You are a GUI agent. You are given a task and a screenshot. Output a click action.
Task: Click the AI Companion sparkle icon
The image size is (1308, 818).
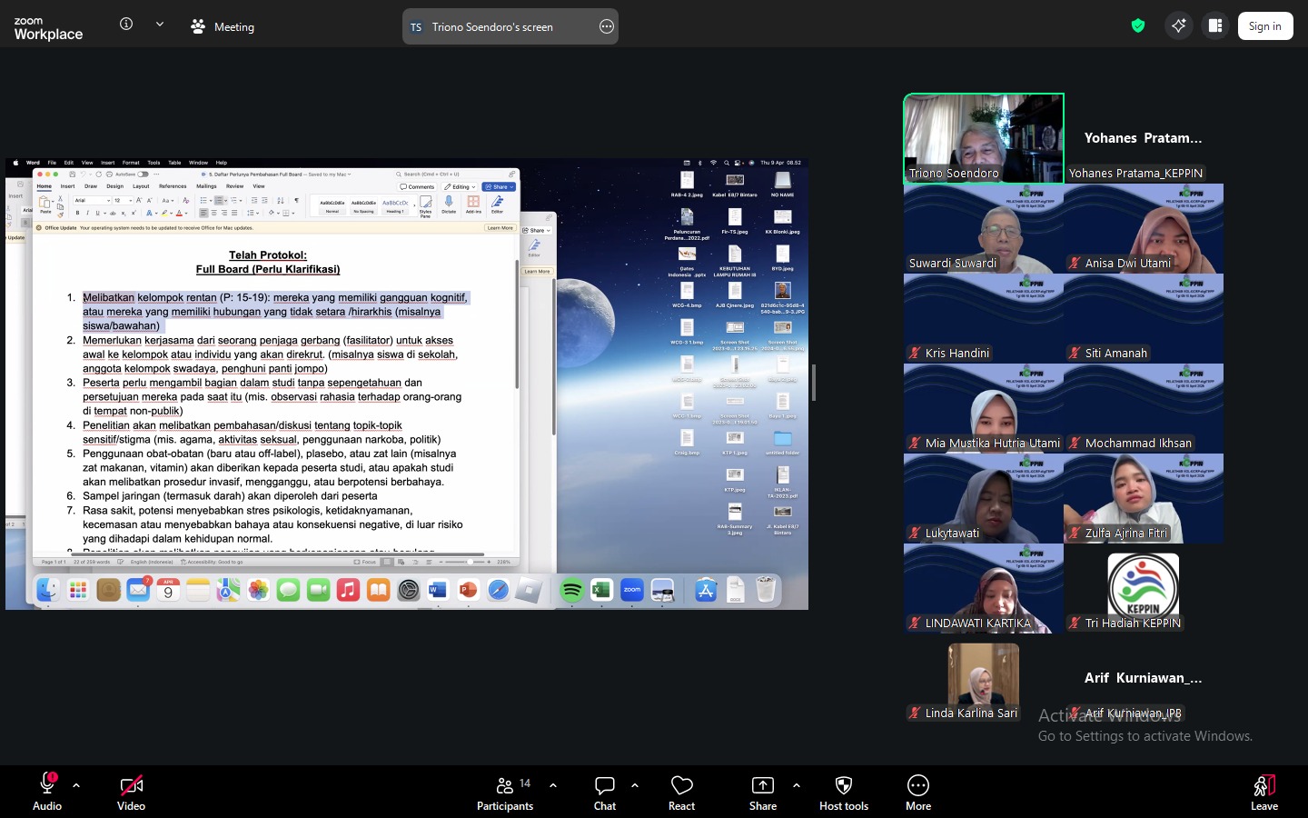click(x=1178, y=25)
